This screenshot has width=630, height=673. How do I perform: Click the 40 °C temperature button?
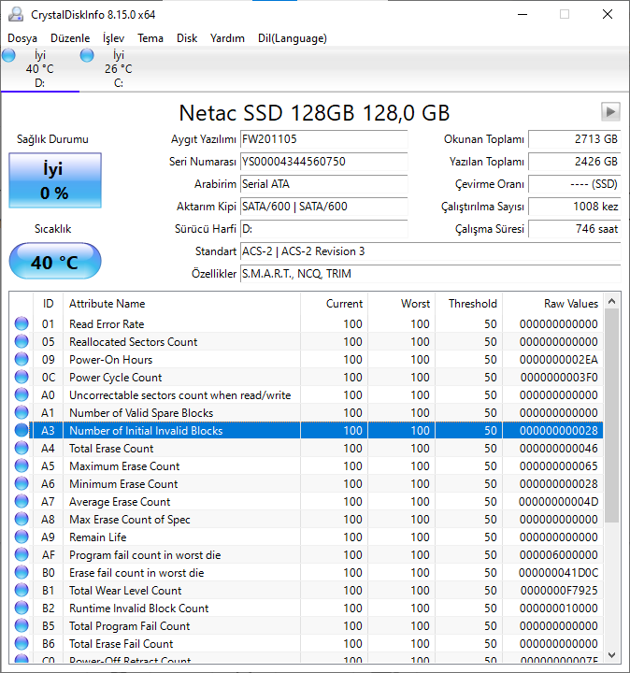(55, 262)
